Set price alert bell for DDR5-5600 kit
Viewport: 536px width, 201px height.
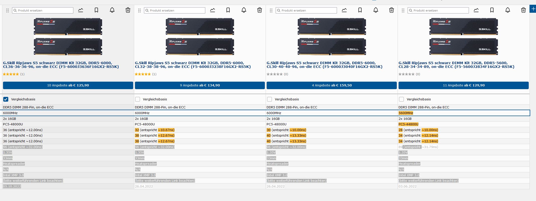point(508,10)
